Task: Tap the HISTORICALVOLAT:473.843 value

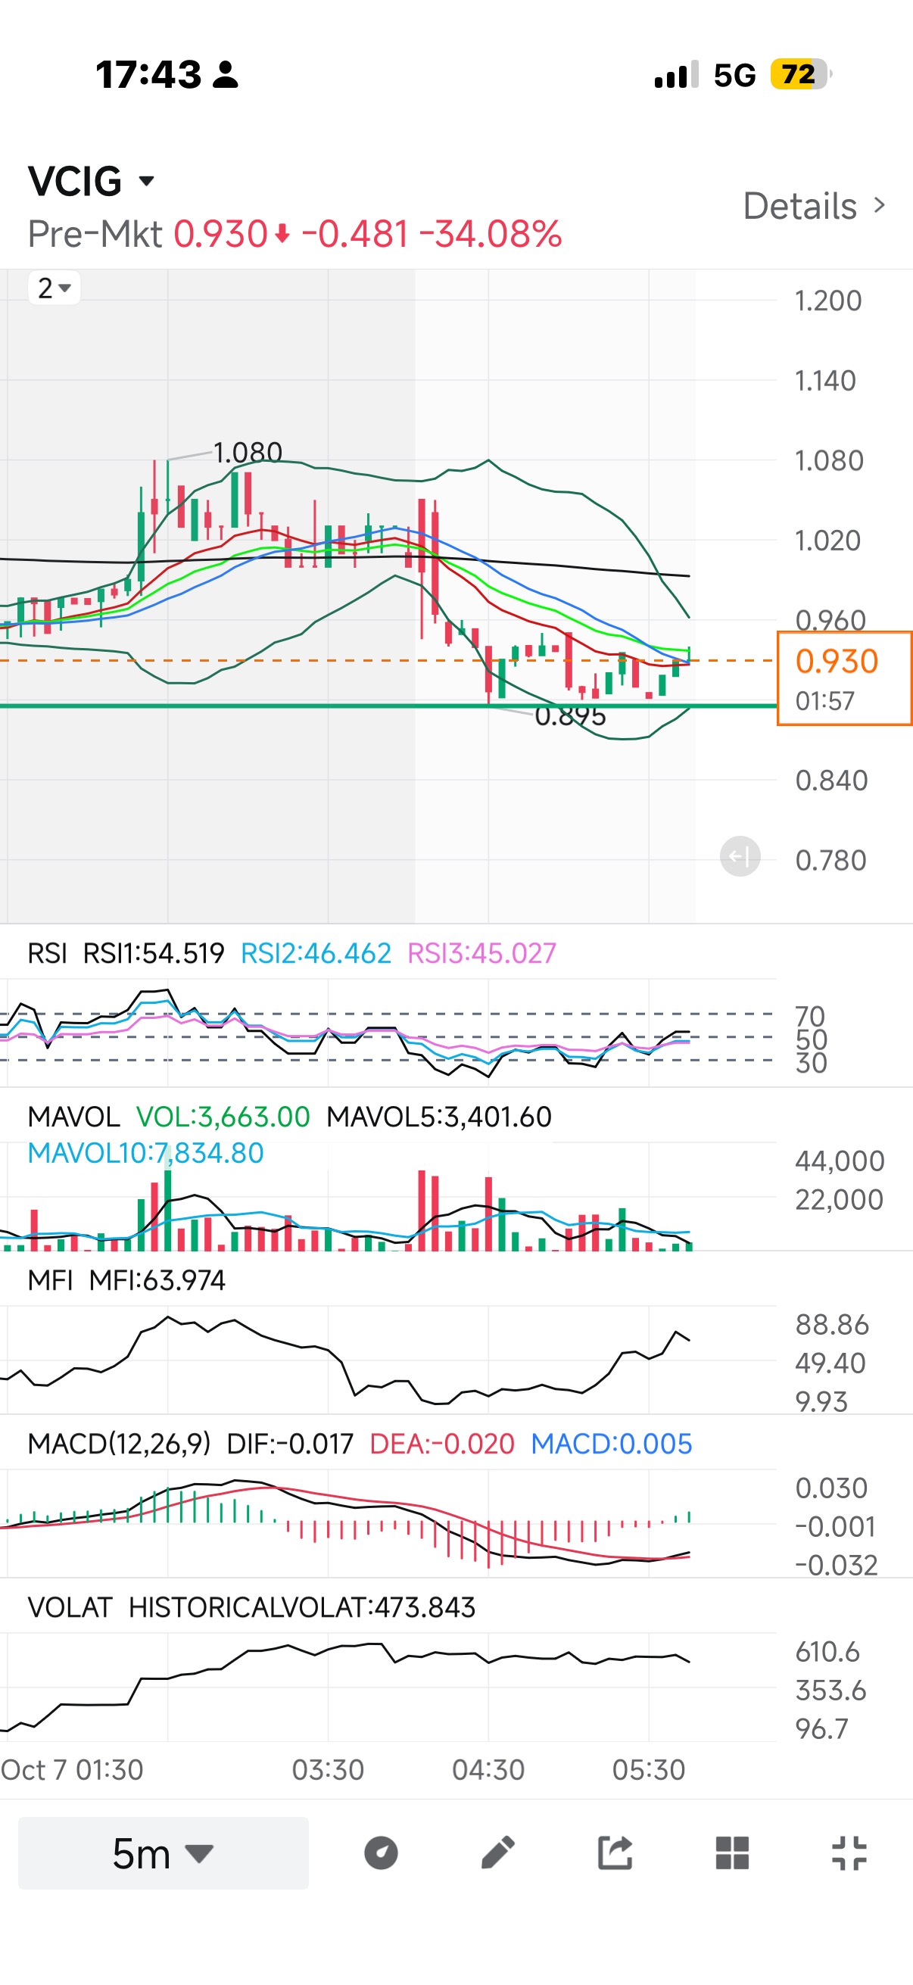Action: 302,1606
